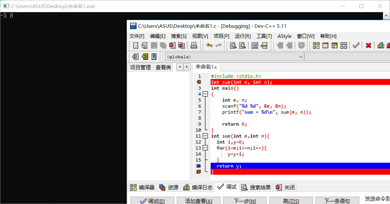Click the current-line arrow marker on line 16
The width and height of the screenshot is (390, 204).
click(199, 166)
